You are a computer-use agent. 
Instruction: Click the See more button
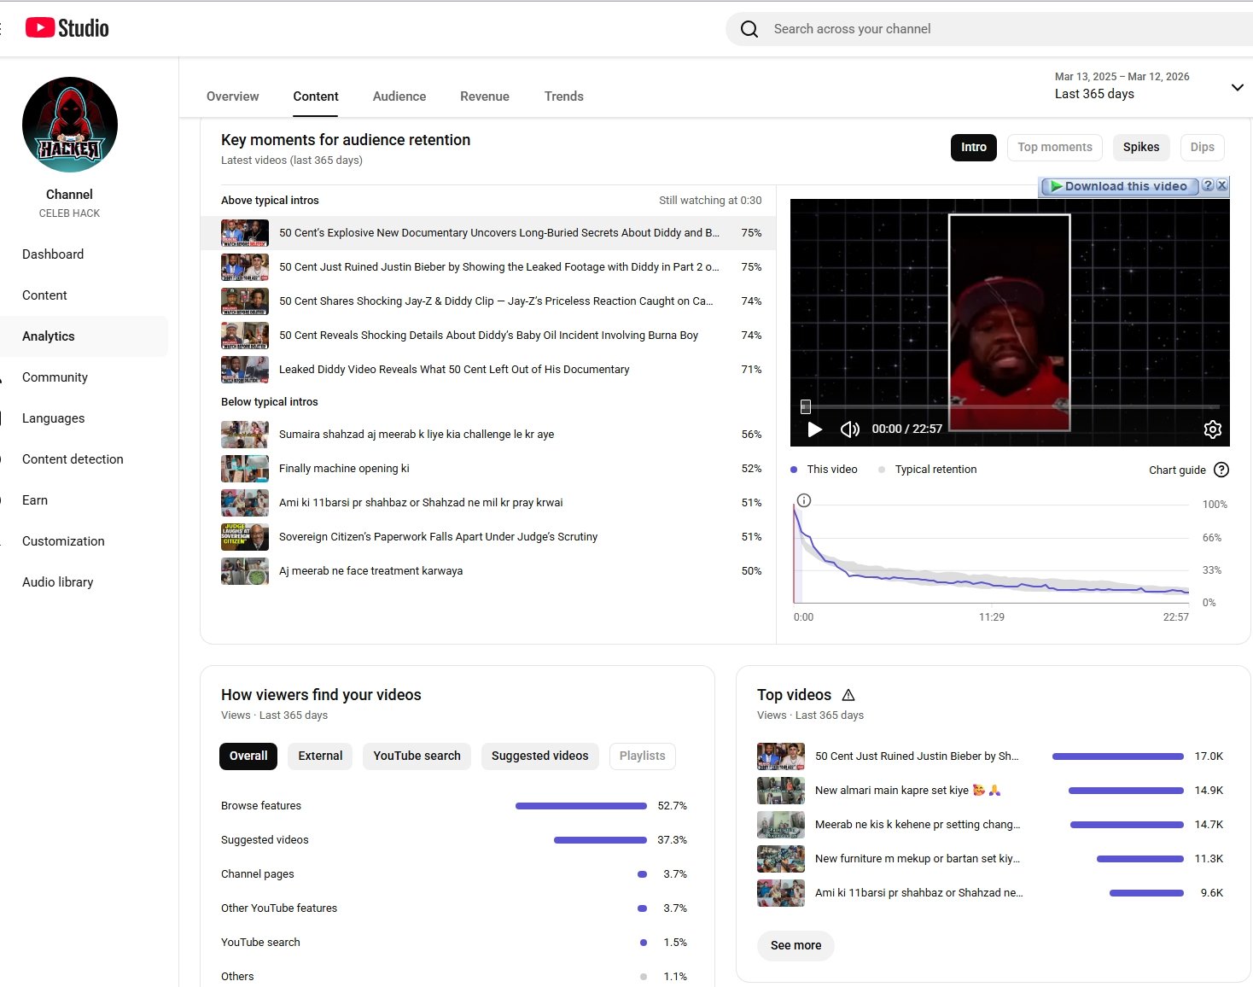click(796, 945)
